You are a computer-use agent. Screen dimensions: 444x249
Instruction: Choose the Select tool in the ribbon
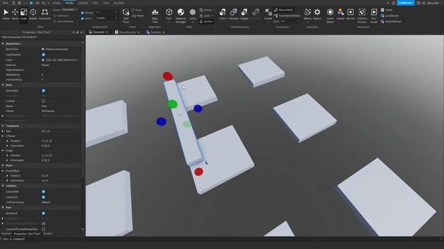click(6, 14)
